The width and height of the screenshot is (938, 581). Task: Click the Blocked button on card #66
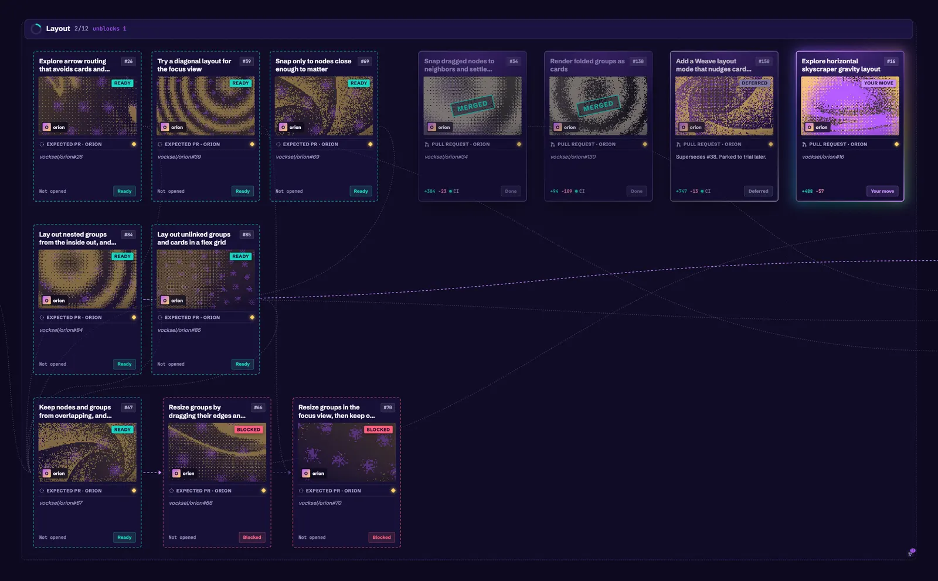(x=252, y=538)
